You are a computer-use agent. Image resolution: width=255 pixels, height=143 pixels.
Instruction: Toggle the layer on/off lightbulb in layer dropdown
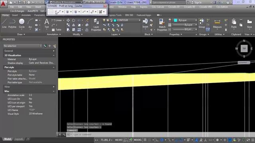point(104,20)
